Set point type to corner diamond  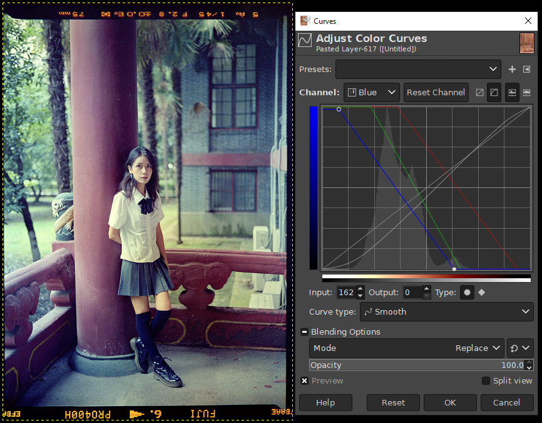(481, 293)
